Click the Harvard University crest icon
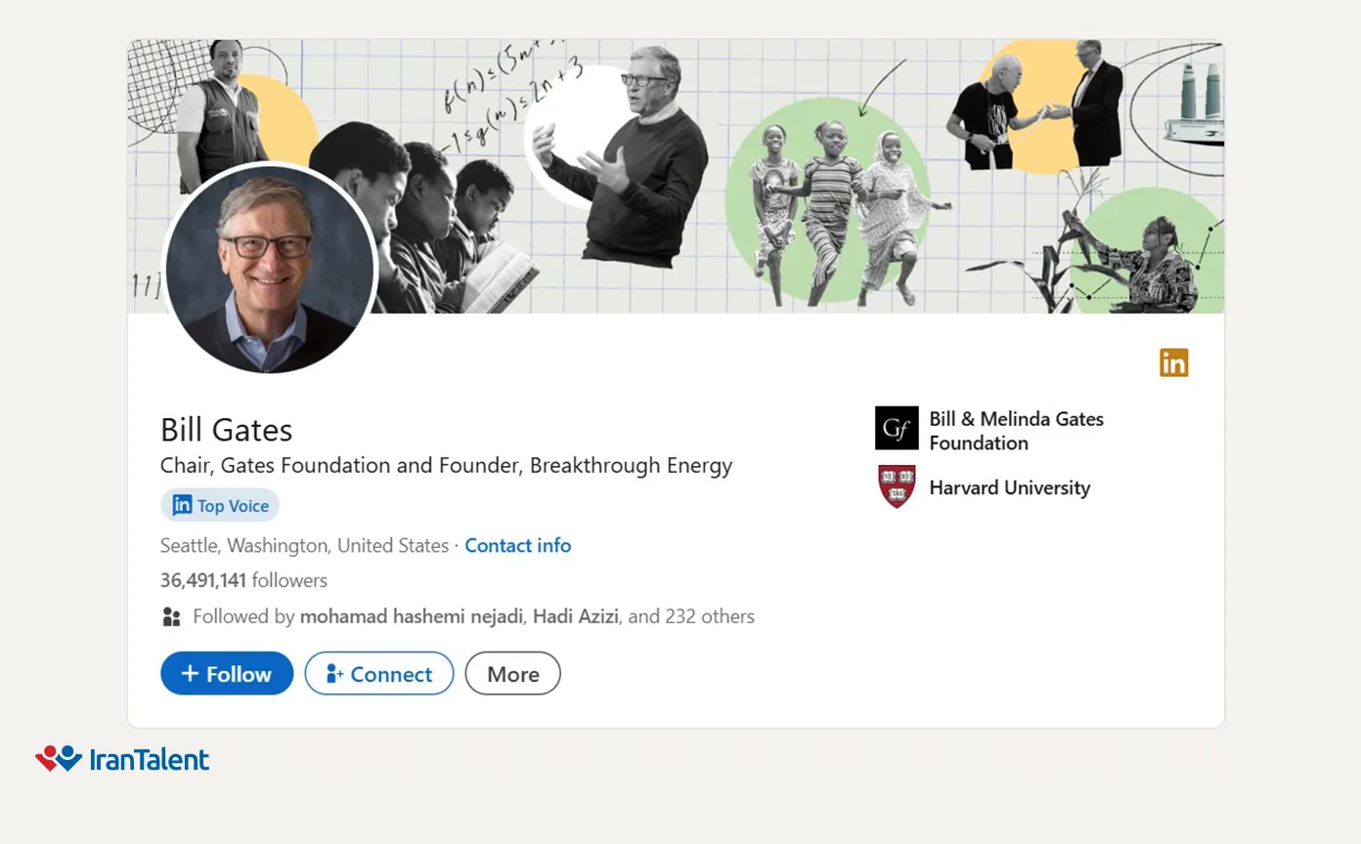Viewport: 1361px width, 844px height. [897, 486]
